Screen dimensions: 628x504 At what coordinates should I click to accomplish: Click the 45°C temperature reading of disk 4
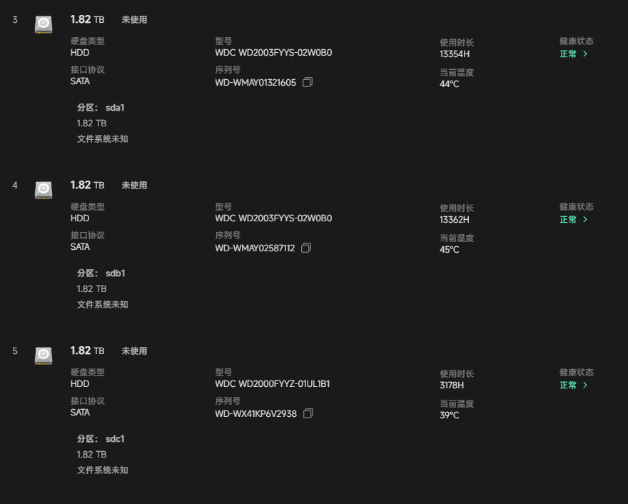click(x=447, y=249)
